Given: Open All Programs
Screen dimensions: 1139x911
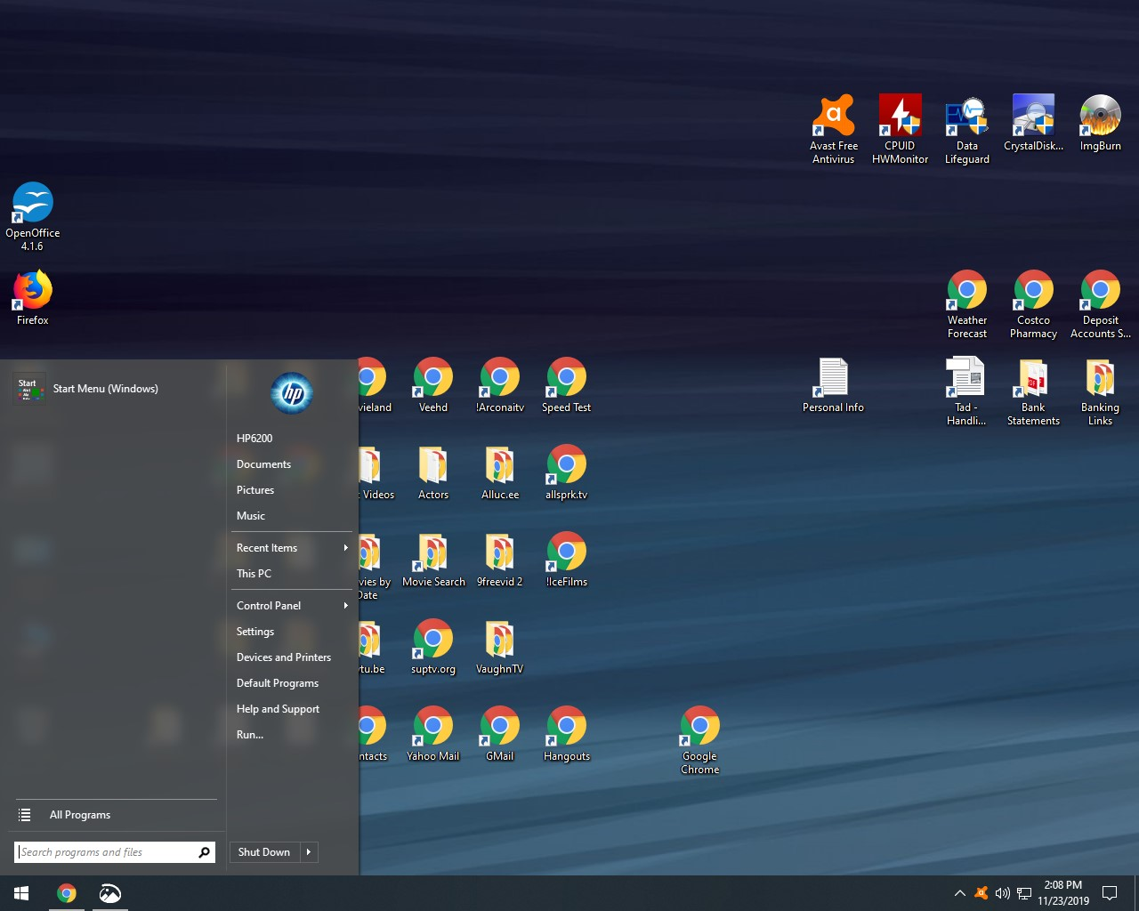Looking at the screenshot, I should (80, 814).
